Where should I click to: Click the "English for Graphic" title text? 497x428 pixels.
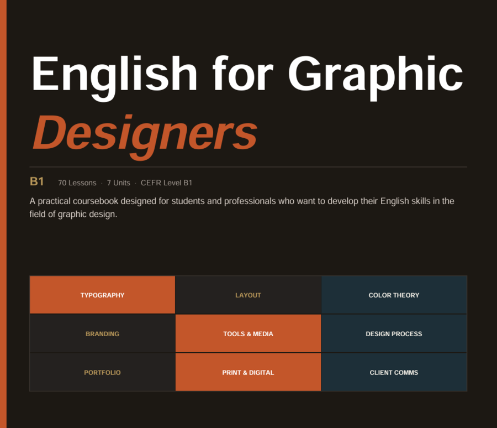pos(247,77)
